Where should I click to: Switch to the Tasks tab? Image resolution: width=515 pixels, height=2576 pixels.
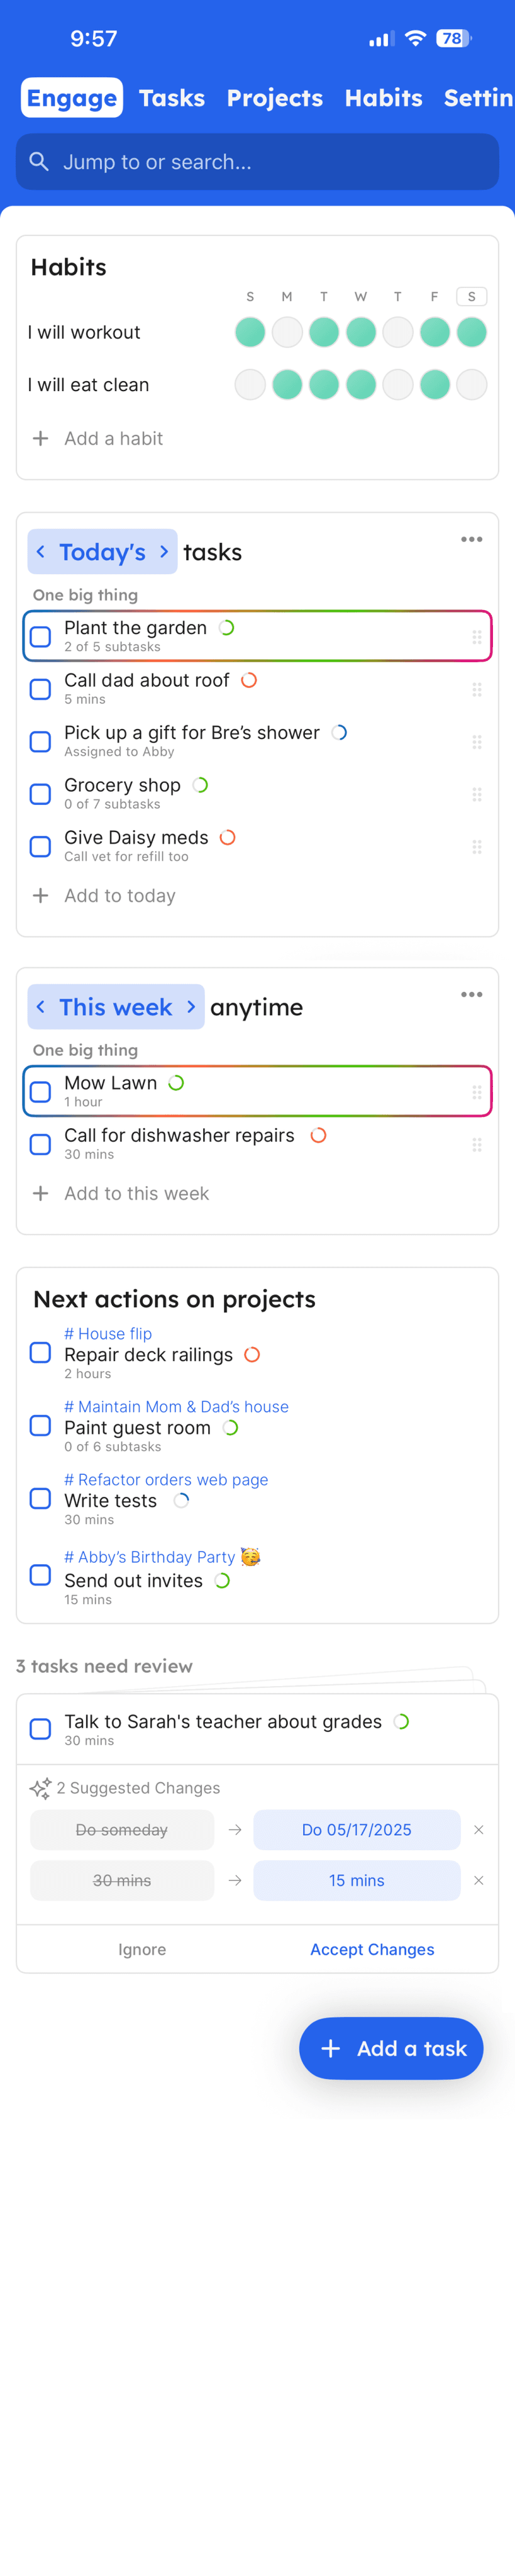tap(172, 97)
